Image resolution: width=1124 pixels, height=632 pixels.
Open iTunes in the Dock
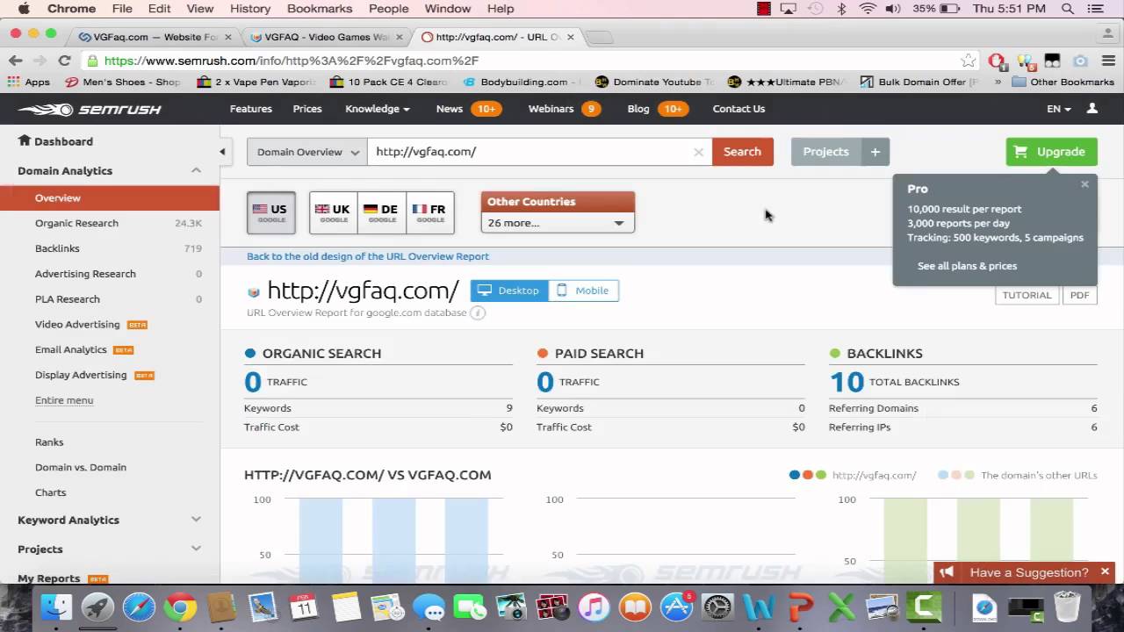click(594, 607)
